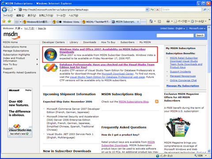Open Subscribers in navigation bar
The image size is (212, 159).
click(x=127, y=42)
